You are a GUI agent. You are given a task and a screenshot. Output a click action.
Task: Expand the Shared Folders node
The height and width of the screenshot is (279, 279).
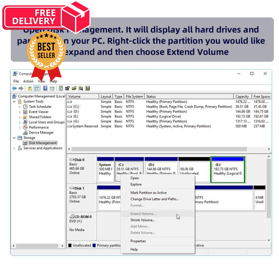coord(20,117)
